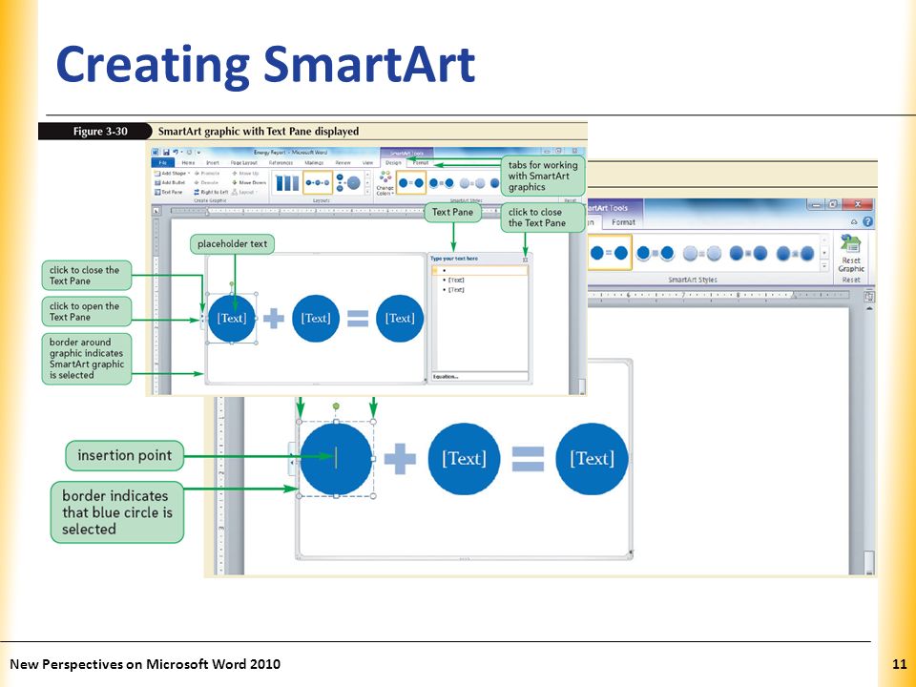Go to the View ribbon tab
The width and height of the screenshot is (916, 687).
368,163
